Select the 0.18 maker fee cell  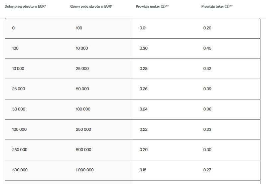(x=143, y=170)
